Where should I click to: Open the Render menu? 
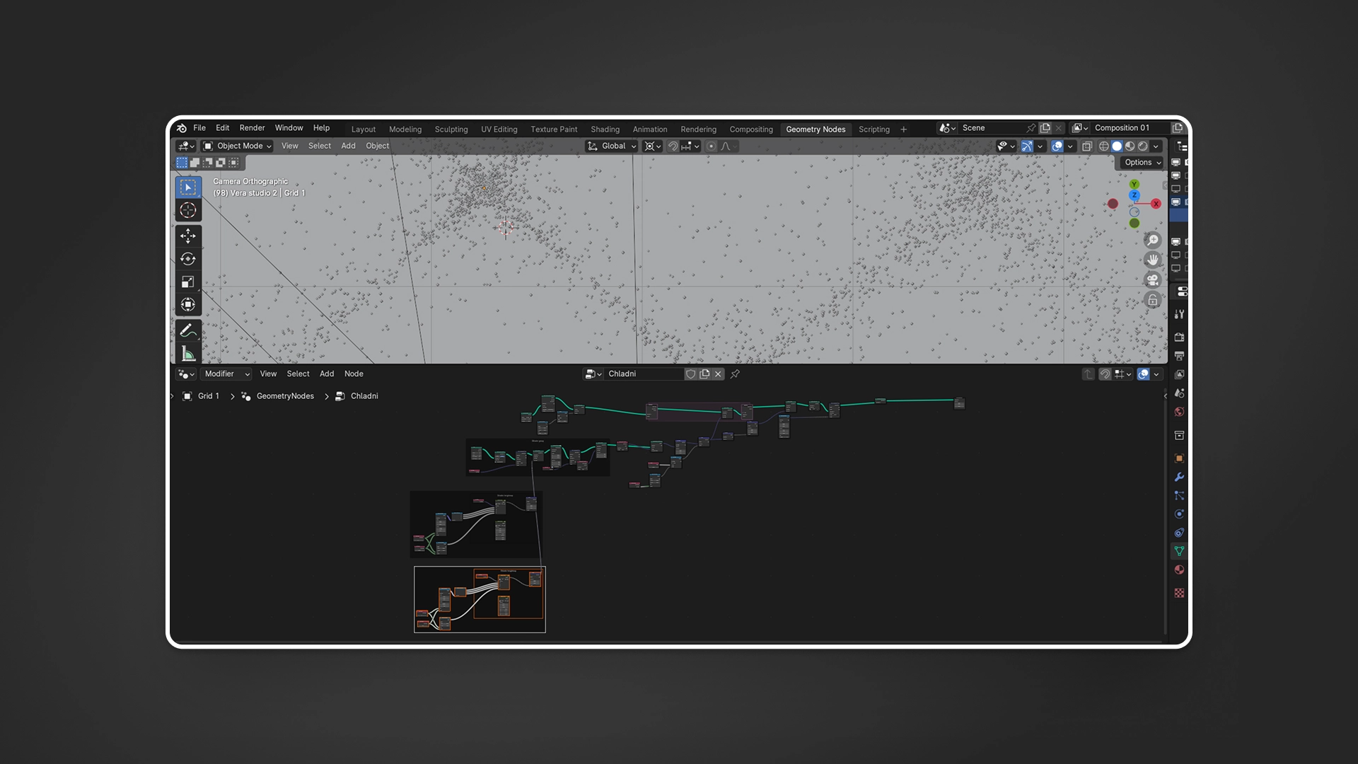252,128
